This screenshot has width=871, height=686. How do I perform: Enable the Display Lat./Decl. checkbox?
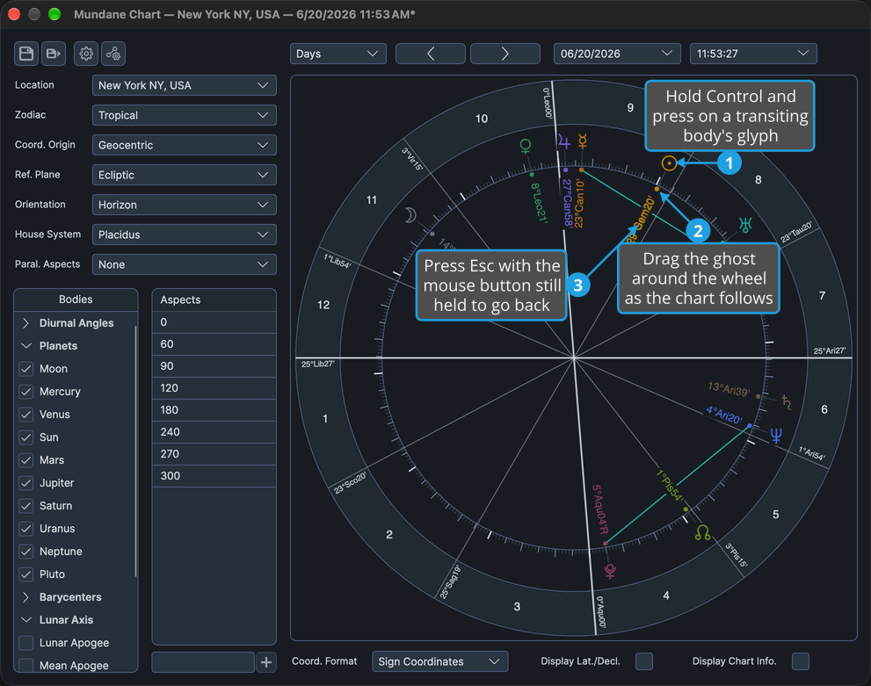coord(644,661)
